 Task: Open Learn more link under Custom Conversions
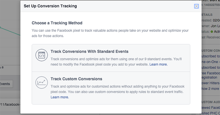(60, 97)
